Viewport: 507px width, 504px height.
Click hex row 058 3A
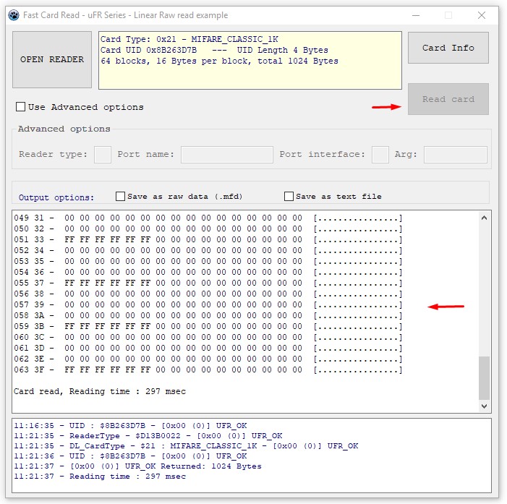pyautogui.click(x=208, y=315)
